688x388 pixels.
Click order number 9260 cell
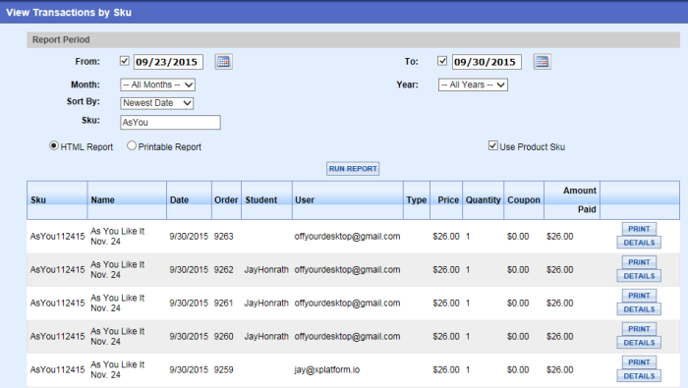[x=224, y=336]
